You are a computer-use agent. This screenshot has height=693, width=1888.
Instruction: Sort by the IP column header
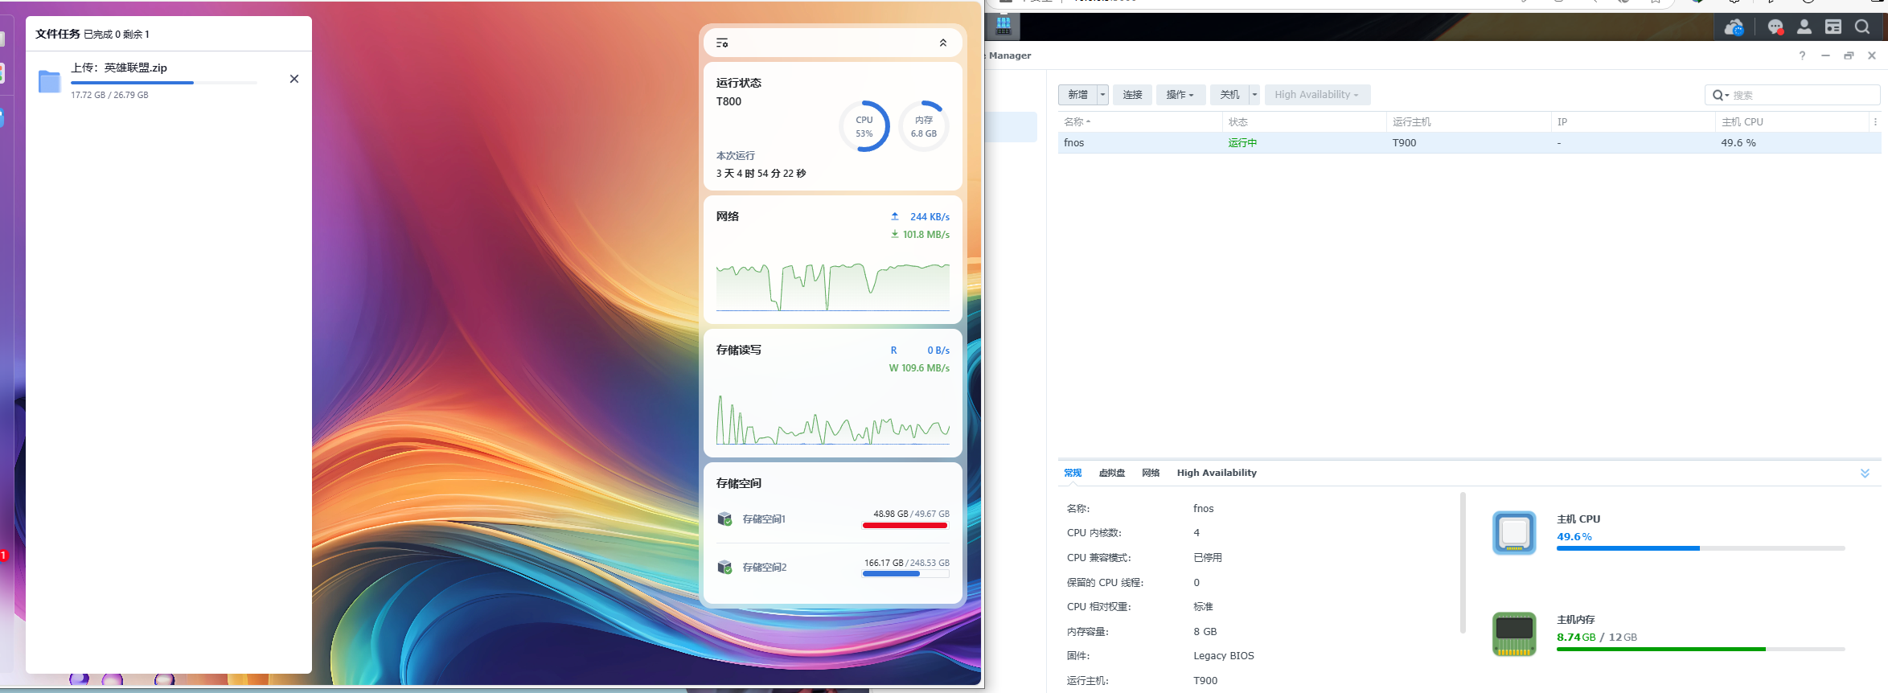1632,122
